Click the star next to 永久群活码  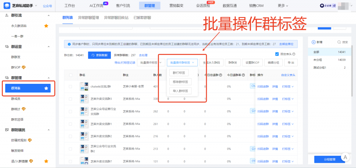[46, 26]
